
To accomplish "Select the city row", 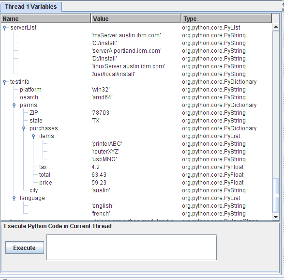I will point(136,190).
